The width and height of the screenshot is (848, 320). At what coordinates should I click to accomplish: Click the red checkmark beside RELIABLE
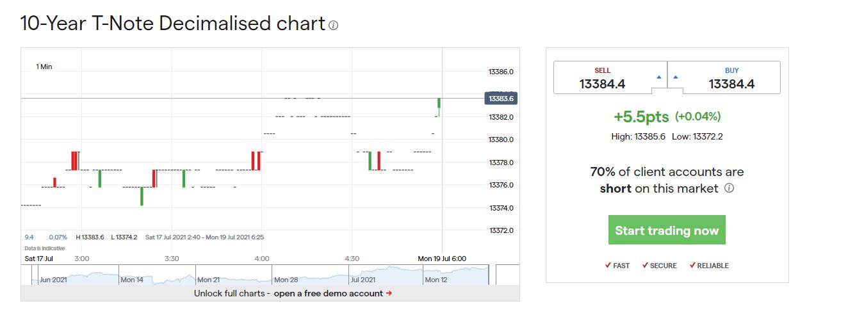pos(692,265)
